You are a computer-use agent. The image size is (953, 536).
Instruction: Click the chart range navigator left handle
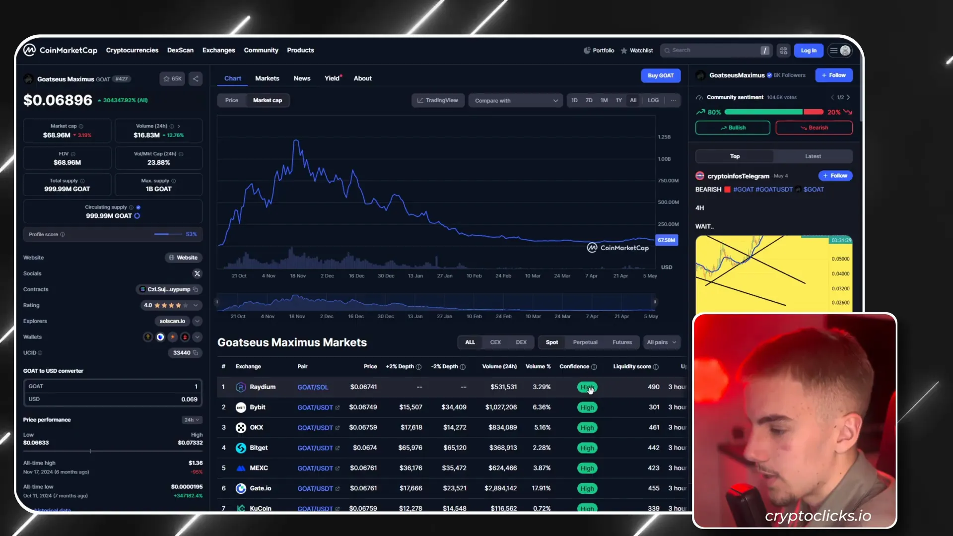(x=216, y=302)
